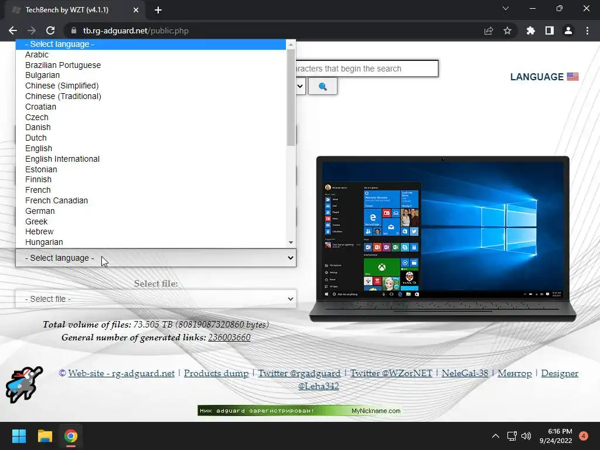This screenshot has height=450, width=600.
Task: Click the search characters input field
Action: click(x=367, y=69)
